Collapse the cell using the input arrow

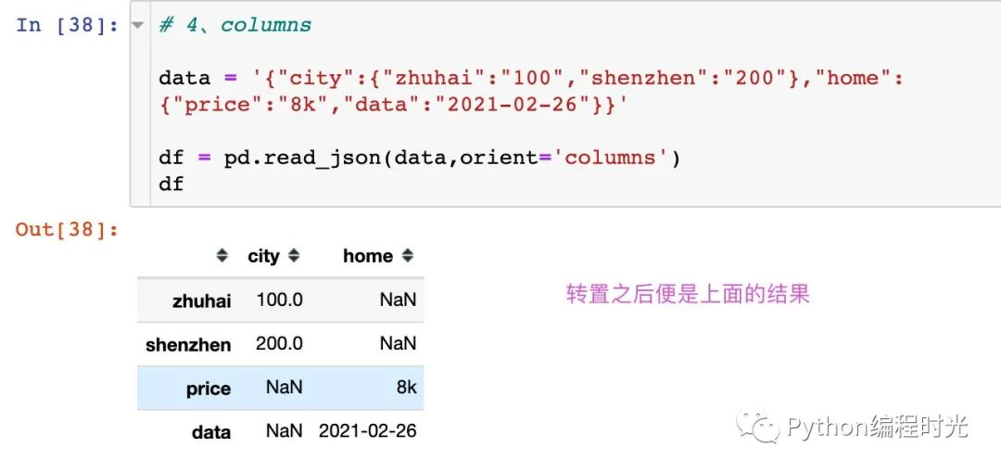(x=138, y=25)
